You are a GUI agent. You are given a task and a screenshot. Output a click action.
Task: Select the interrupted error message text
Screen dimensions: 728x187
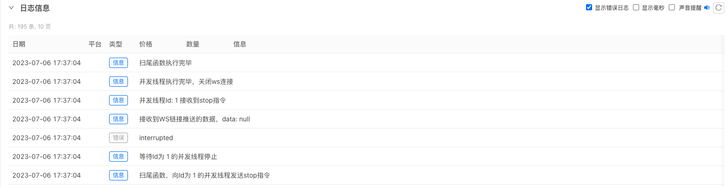[x=156, y=138]
